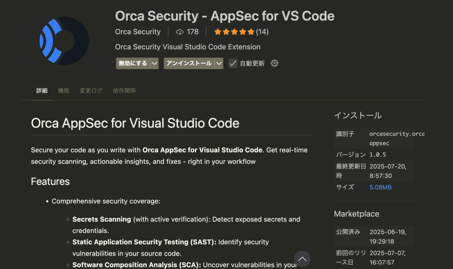
Task: Open the 依存関係 tab
Action: [124, 91]
